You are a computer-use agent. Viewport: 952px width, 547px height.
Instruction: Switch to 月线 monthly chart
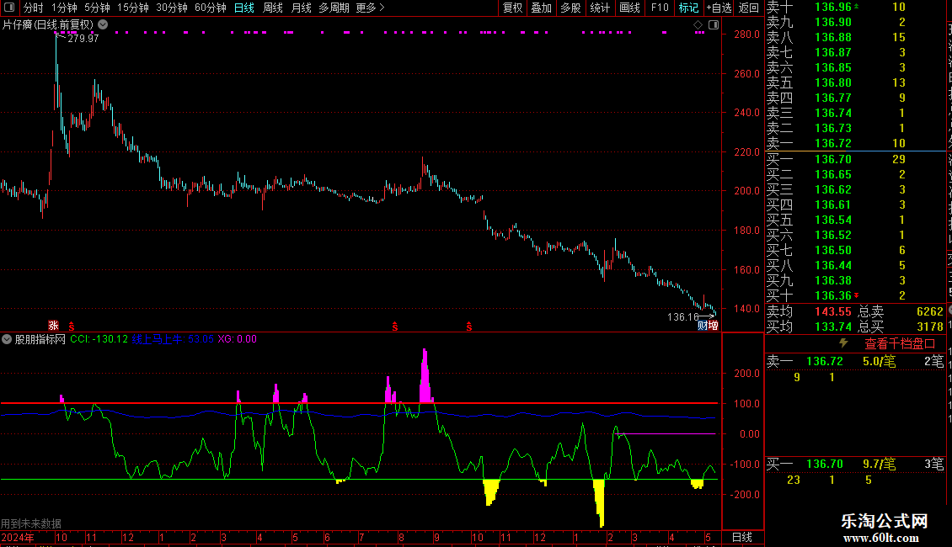tap(301, 8)
